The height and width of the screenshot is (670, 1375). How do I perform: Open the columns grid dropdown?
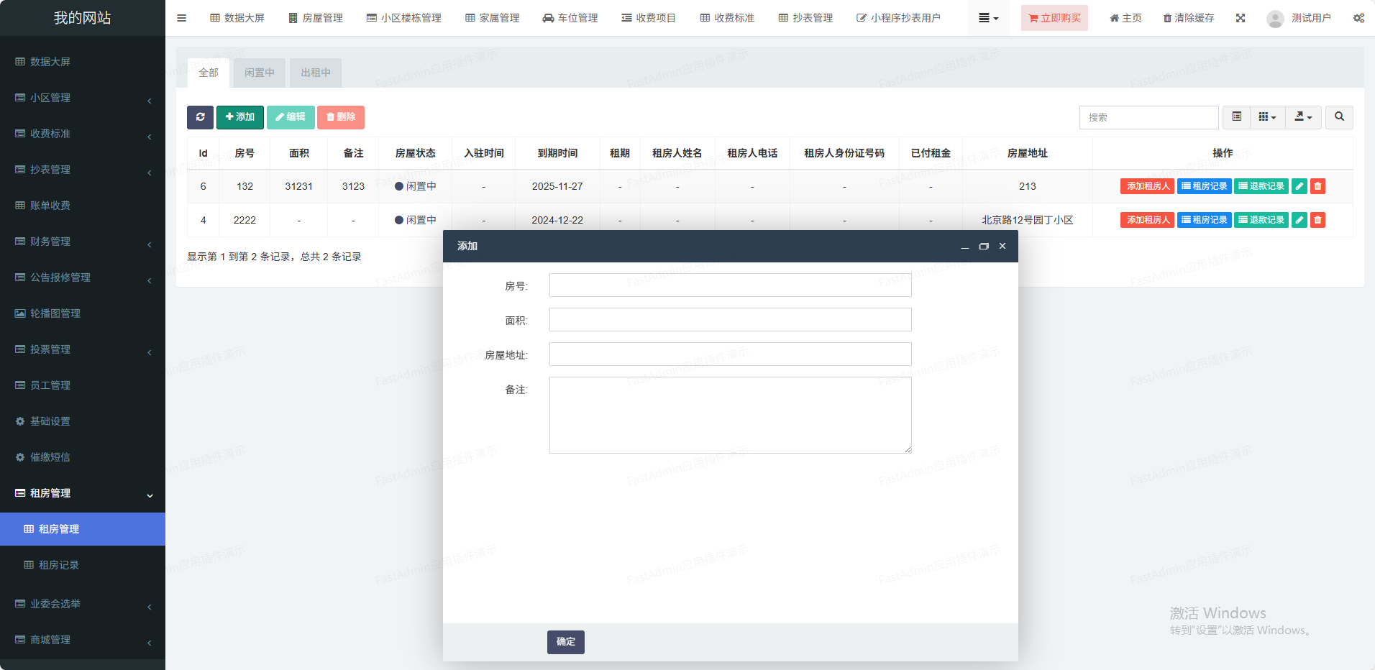pyautogui.click(x=1267, y=117)
